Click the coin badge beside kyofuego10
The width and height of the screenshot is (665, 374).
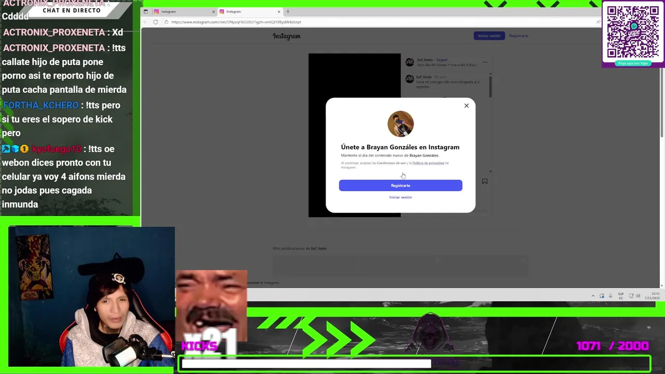24,149
